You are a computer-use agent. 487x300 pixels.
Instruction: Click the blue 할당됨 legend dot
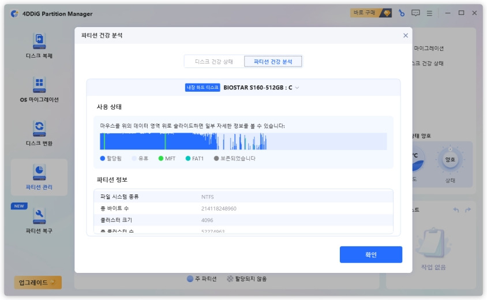(x=103, y=159)
